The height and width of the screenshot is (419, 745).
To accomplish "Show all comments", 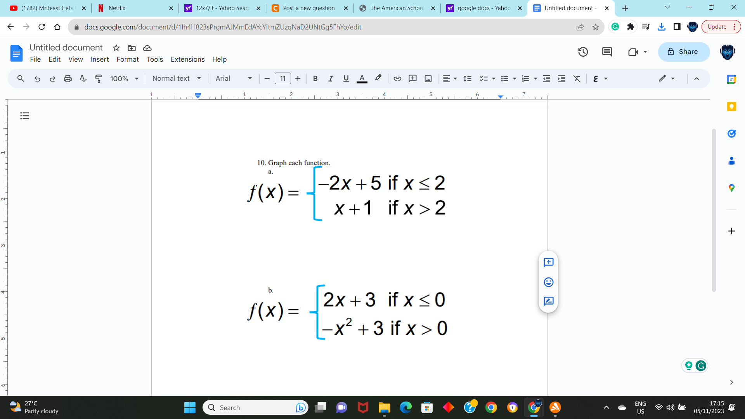I will click(x=607, y=52).
